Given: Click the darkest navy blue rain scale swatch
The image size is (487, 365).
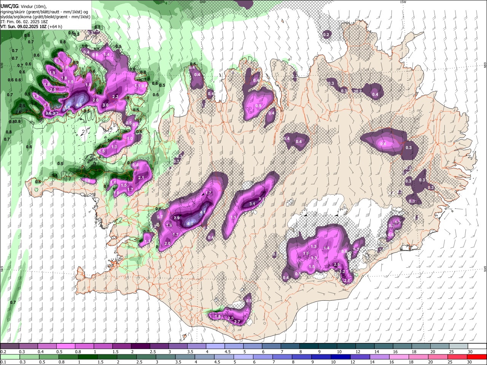Looking at the screenshot, I should coord(340,357).
